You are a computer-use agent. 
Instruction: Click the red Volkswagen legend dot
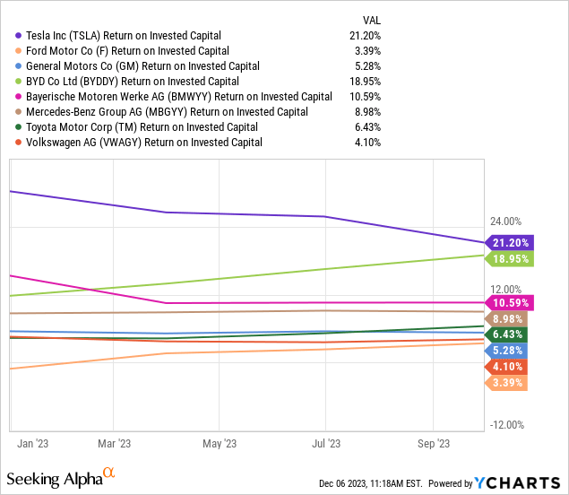[x=18, y=143]
